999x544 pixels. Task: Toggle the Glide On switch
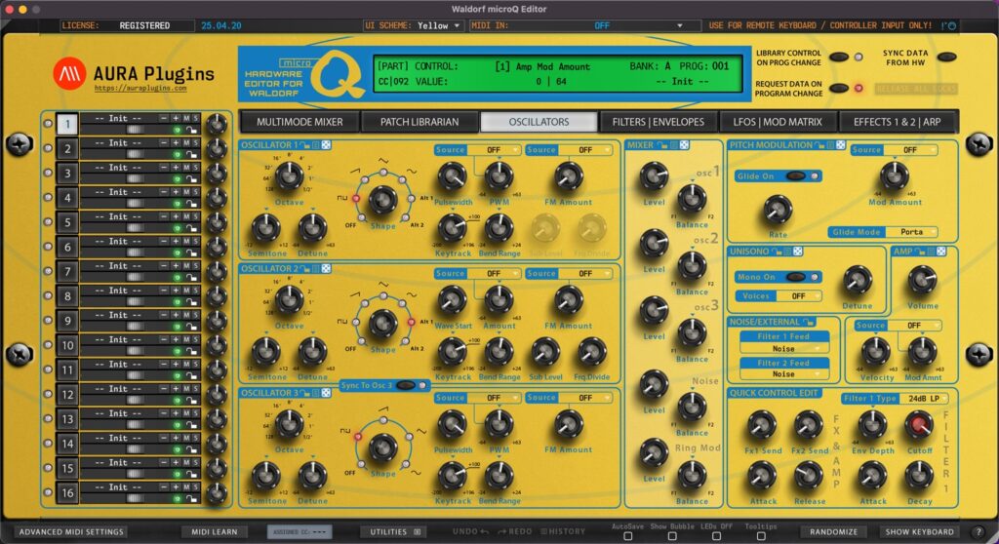pyautogui.click(x=796, y=175)
